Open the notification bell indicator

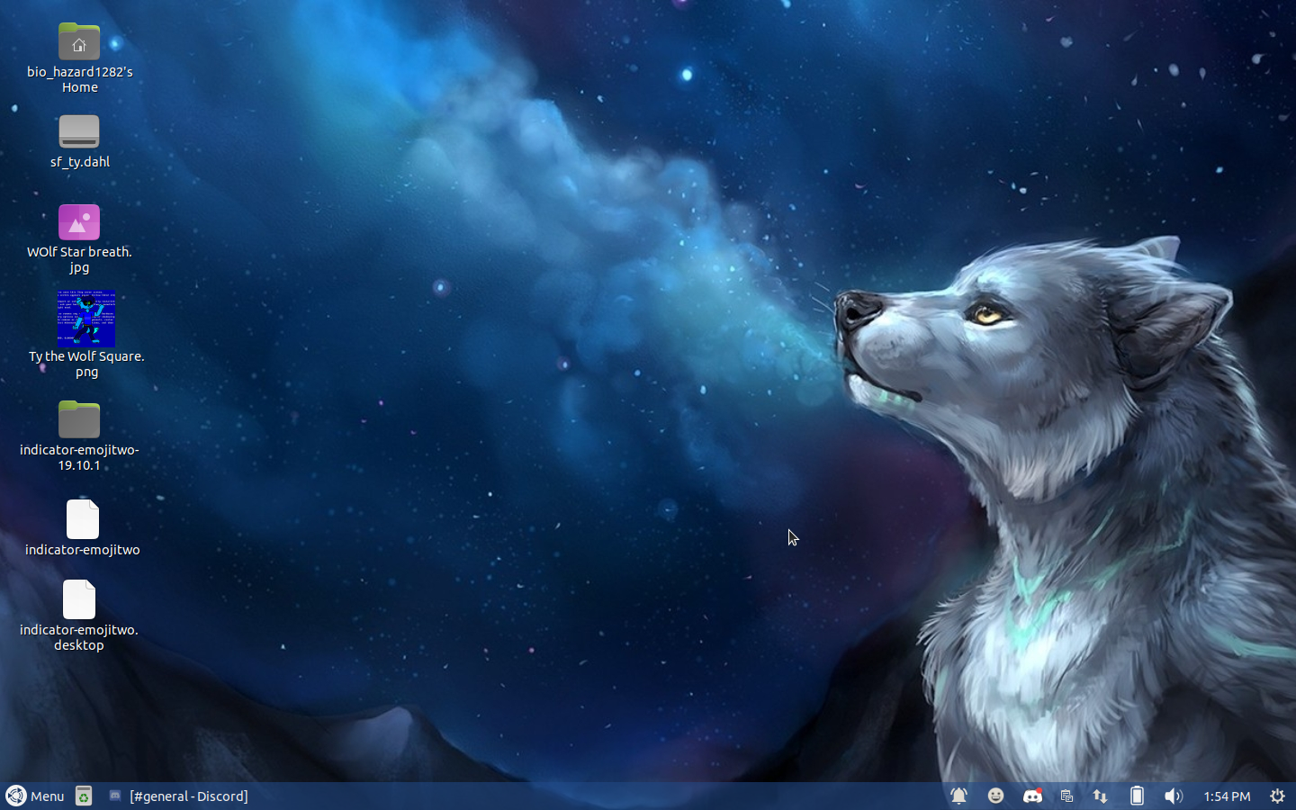pyautogui.click(x=958, y=796)
